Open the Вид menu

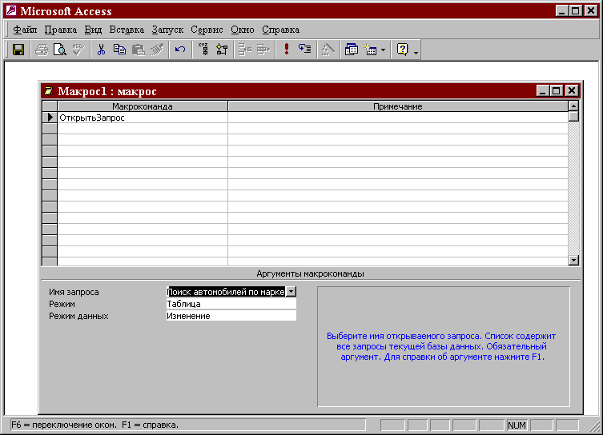(93, 30)
